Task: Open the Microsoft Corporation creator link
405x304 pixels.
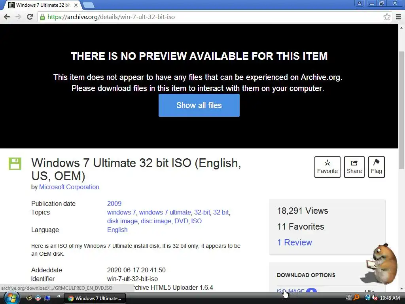Action: (69, 187)
